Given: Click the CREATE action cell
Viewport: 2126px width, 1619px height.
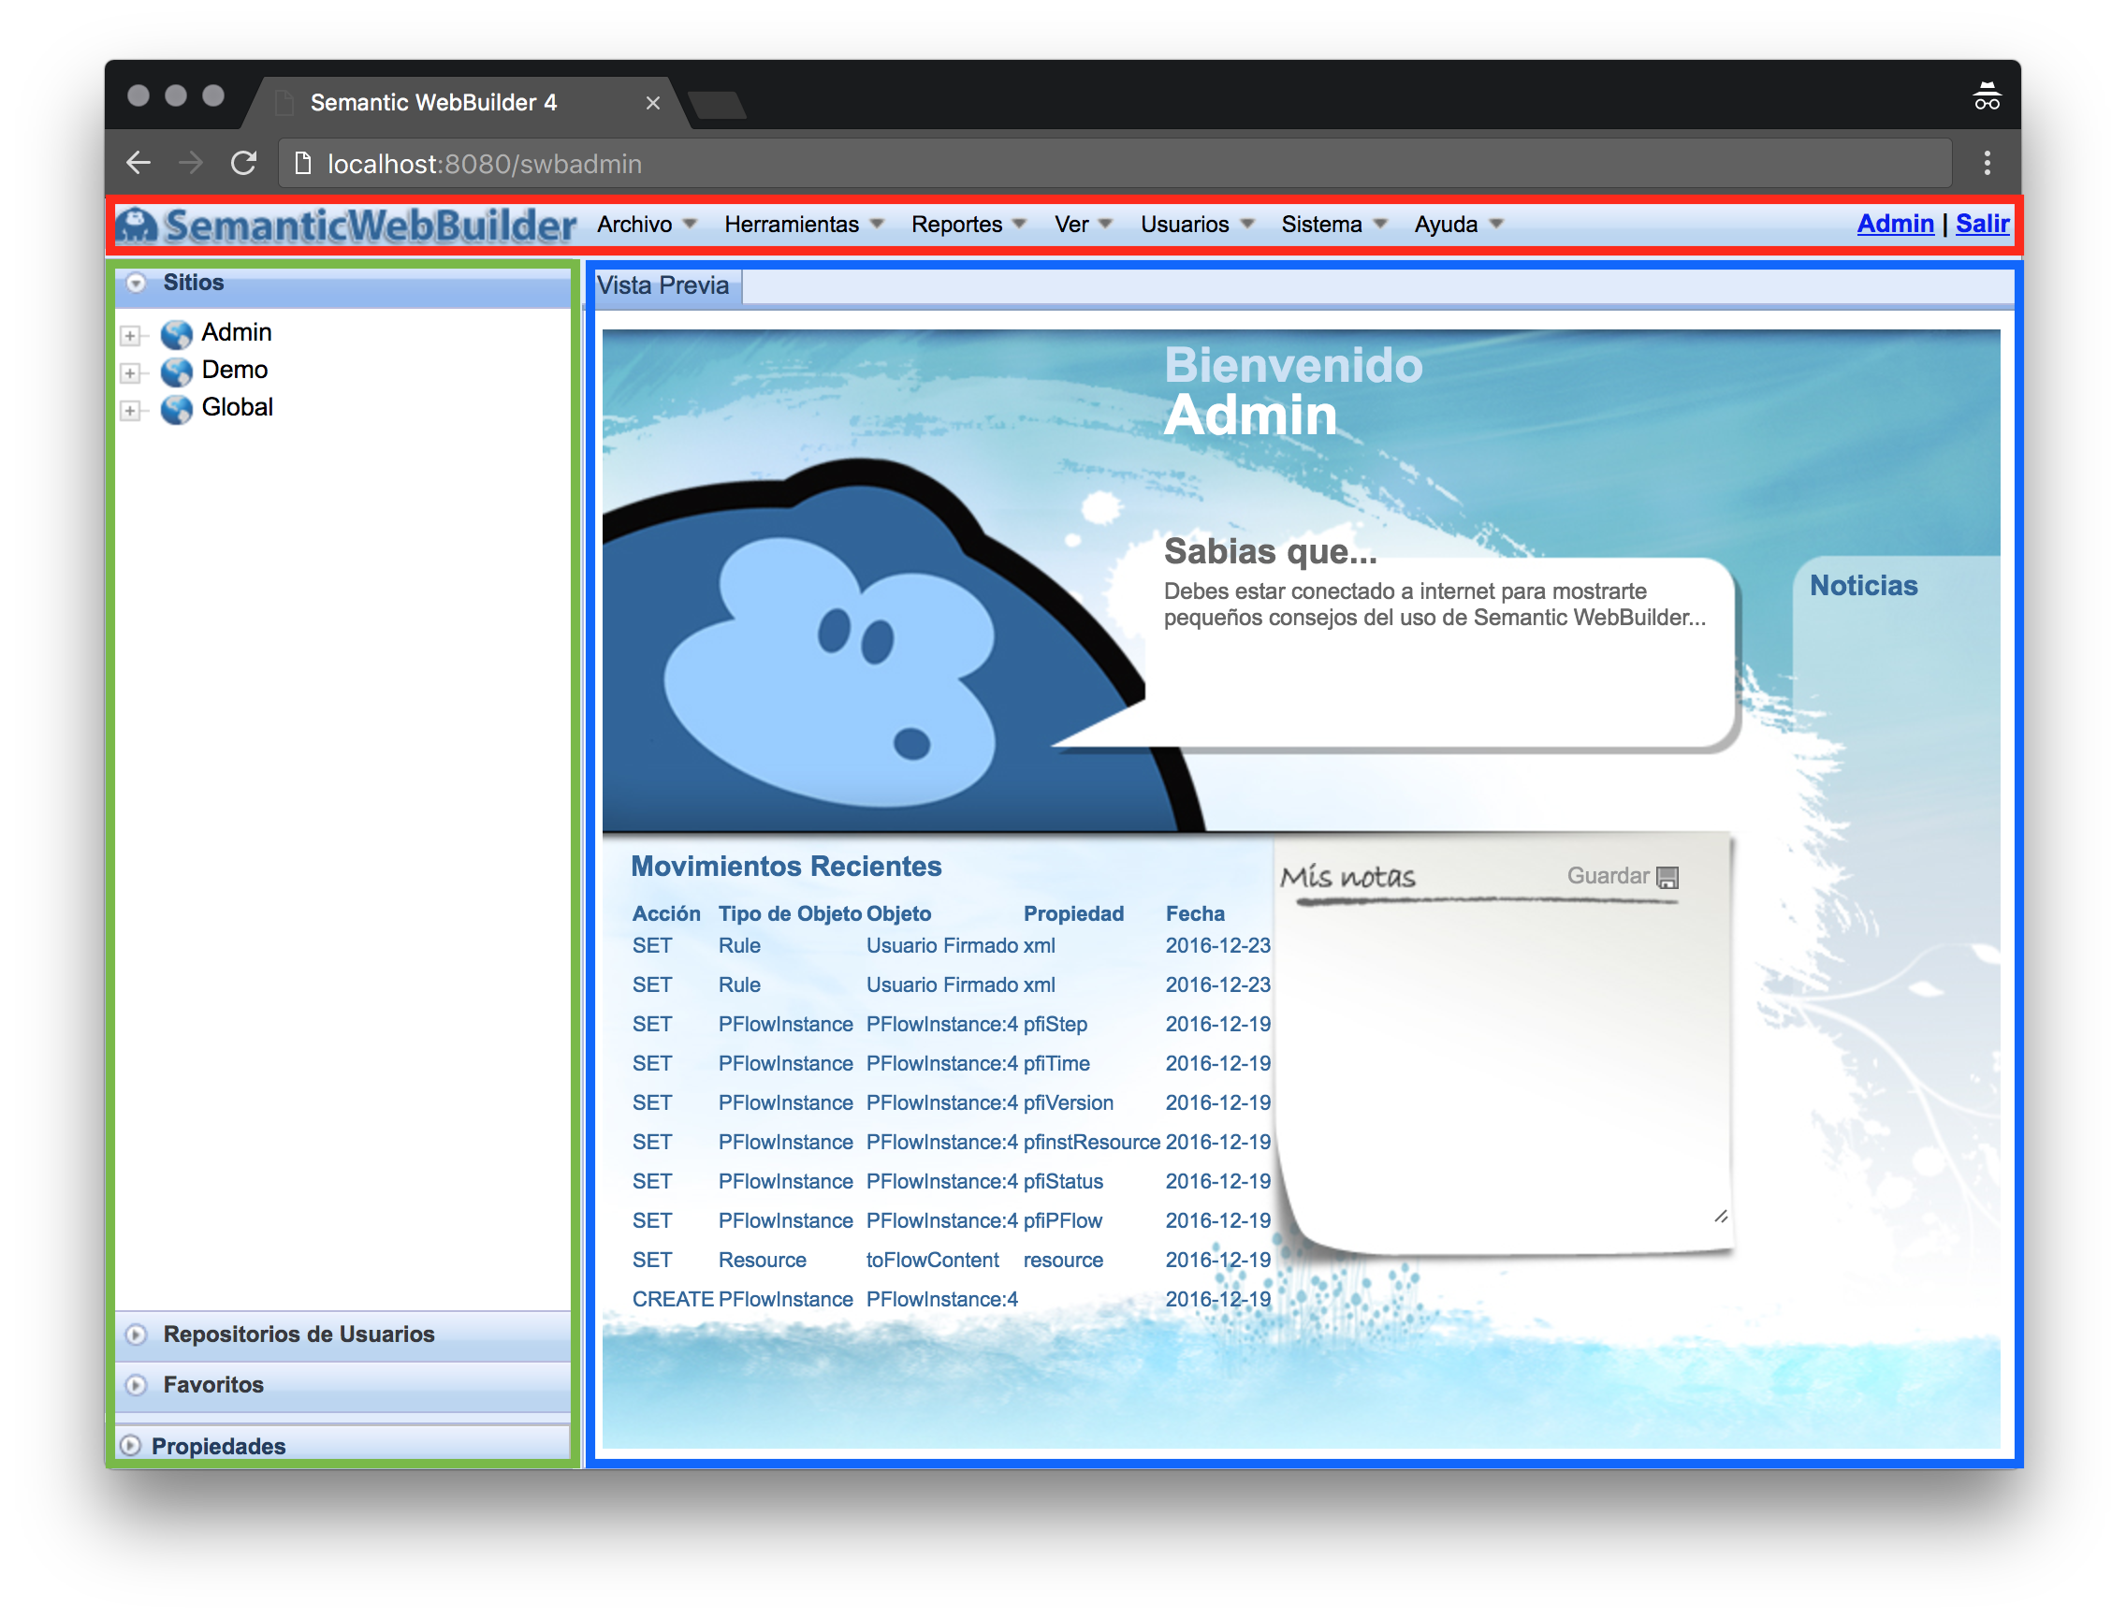Looking at the screenshot, I should [x=672, y=1300].
